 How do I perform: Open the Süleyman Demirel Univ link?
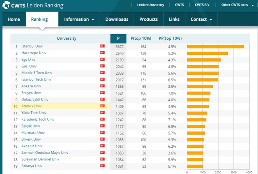click(40, 159)
